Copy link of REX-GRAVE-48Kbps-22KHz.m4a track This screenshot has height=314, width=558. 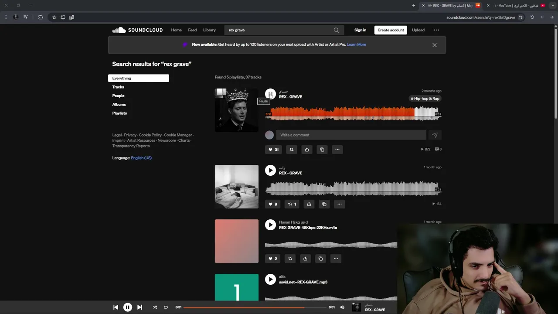[320, 259]
